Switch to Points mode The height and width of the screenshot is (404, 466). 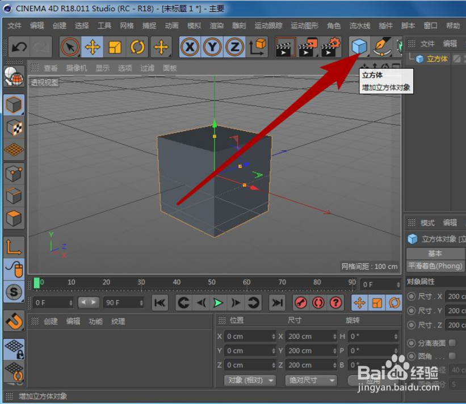(x=14, y=173)
